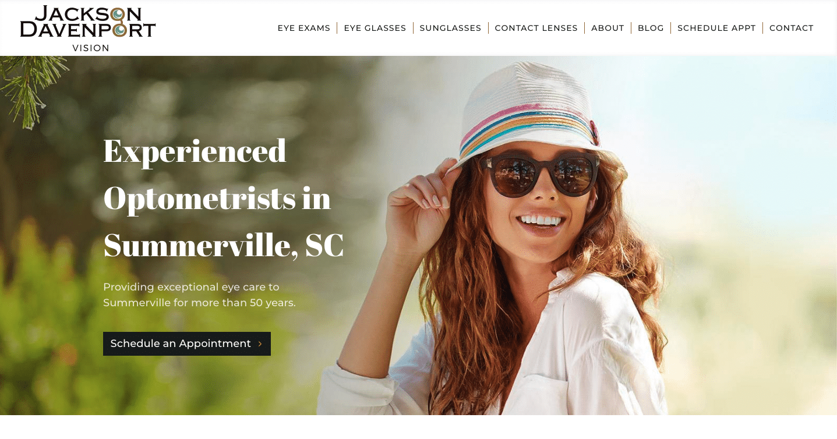Viewport: 837px width, 439px height.
Task: Click the small arrow in Schedule button
Action: 260,344
